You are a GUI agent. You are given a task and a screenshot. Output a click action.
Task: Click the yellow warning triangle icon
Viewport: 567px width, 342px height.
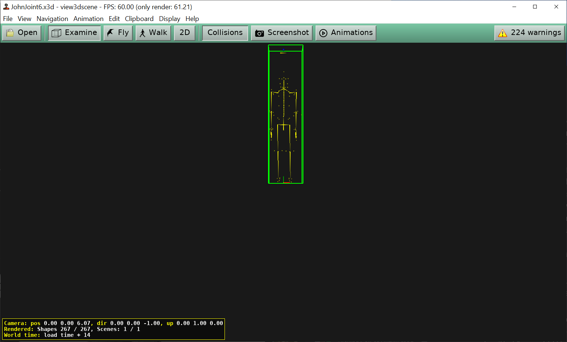tap(502, 33)
